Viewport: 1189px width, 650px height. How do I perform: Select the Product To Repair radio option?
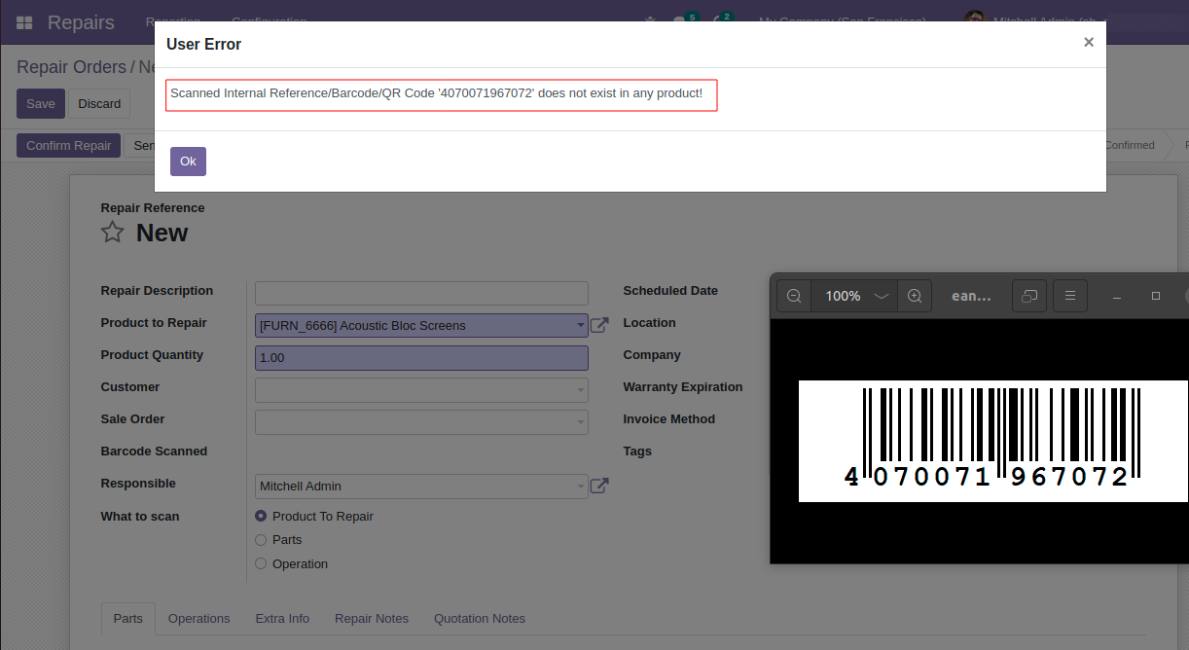click(261, 516)
